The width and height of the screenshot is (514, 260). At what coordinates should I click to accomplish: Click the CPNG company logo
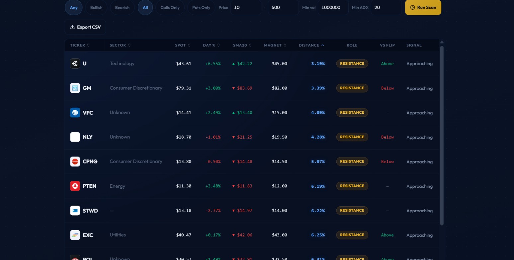(x=75, y=162)
